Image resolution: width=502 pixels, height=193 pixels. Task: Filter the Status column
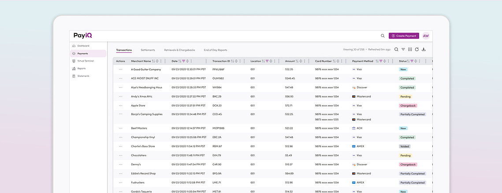pyautogui.click(x=412, y=61)
